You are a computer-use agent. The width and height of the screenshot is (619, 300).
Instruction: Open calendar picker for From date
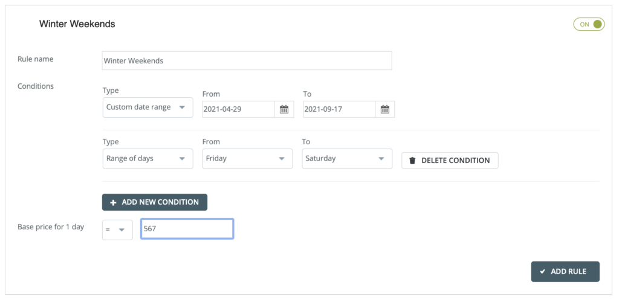pos(284,109)
